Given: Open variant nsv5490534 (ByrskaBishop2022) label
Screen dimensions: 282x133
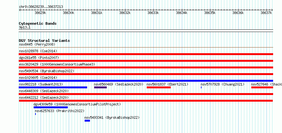Looking at the screenshot, I should (47, 71).
